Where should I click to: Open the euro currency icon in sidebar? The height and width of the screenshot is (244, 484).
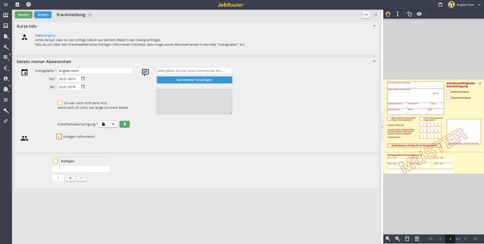point(6,68)
